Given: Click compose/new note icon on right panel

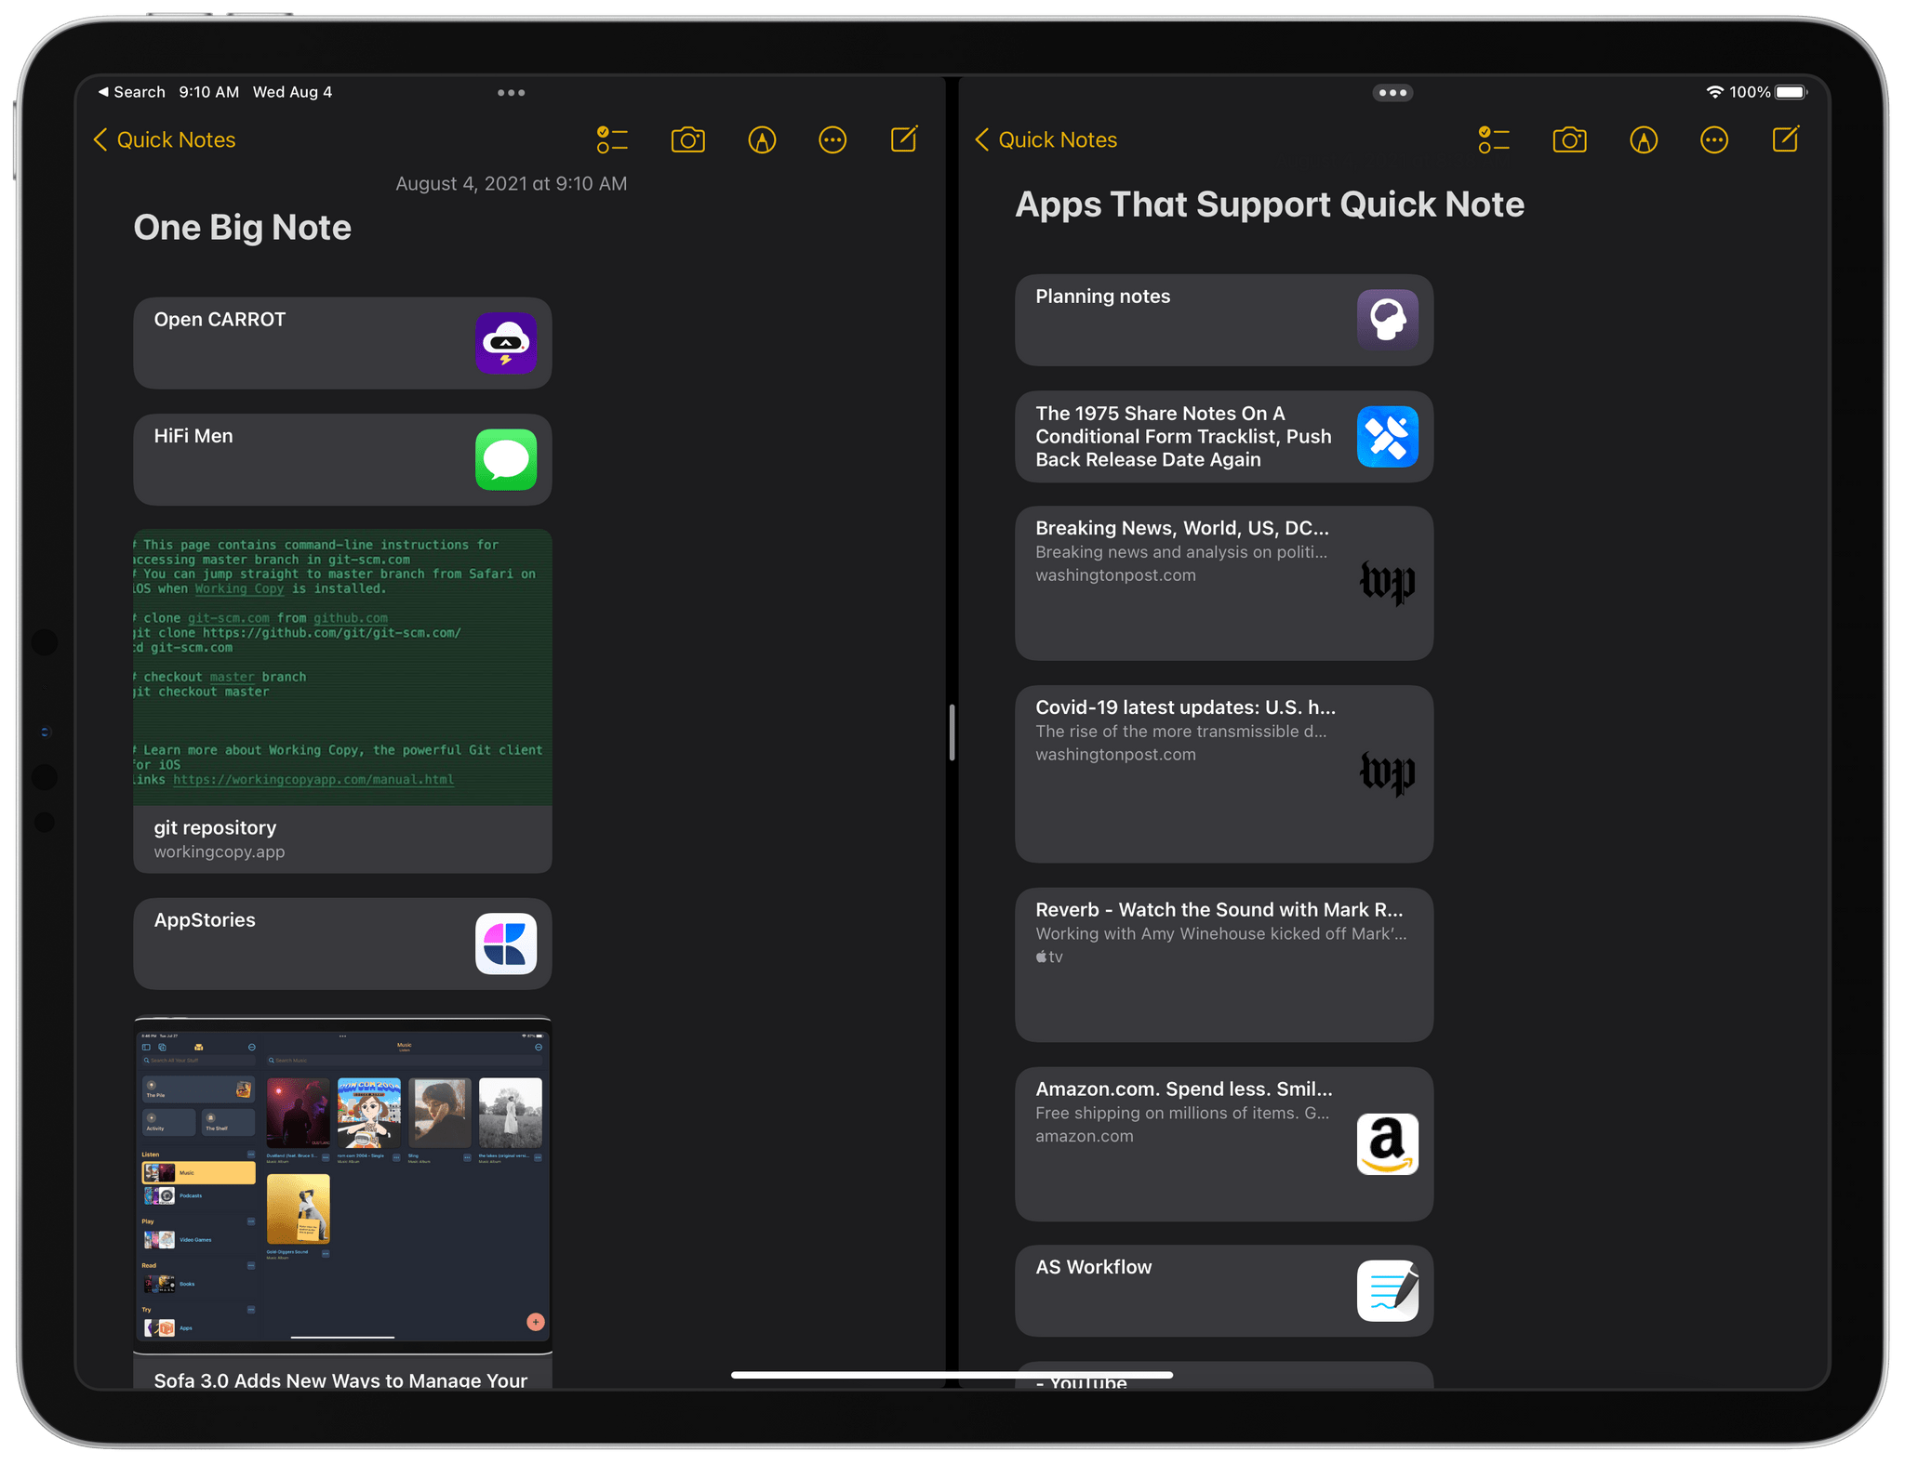Looking at the screenshot, I should pos(1790,140).
